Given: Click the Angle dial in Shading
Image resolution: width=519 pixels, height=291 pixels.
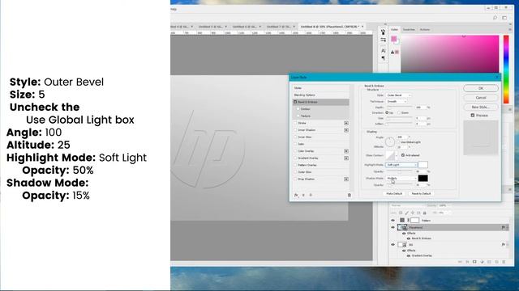Looking at the screenshot, I should click(x=390, y=142).
